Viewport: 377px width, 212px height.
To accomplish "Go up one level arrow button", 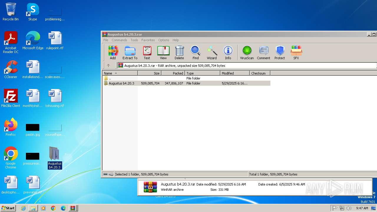I will 108,66.
